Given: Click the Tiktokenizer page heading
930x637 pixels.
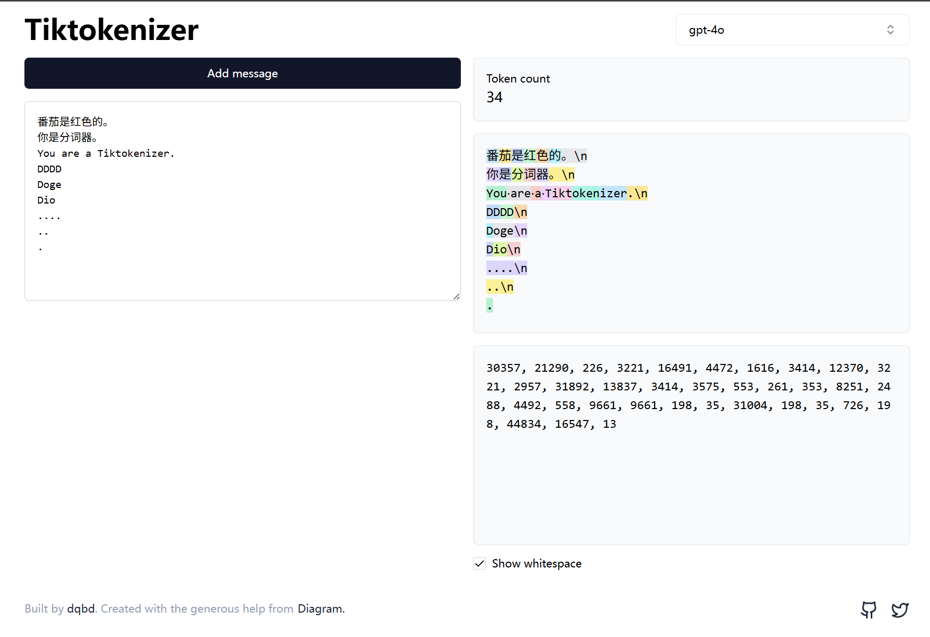Looking at the screenshot, I should 112,30.
